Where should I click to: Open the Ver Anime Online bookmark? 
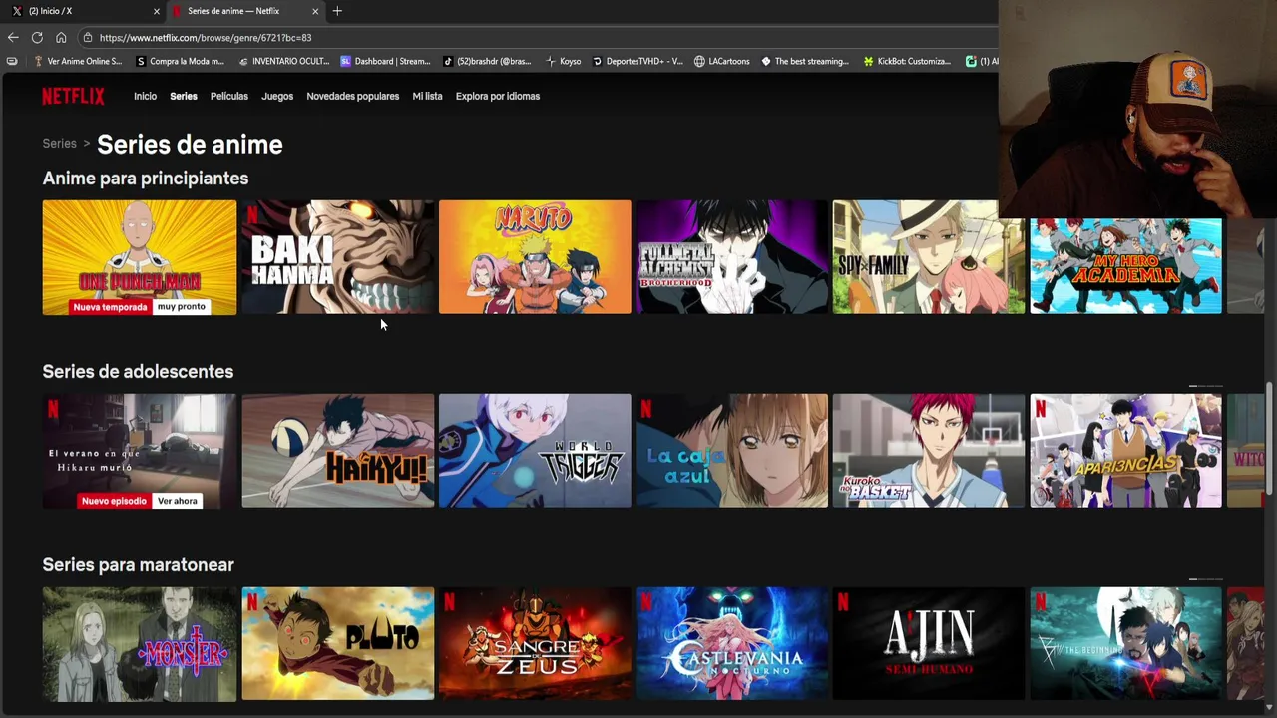point(78,61)
